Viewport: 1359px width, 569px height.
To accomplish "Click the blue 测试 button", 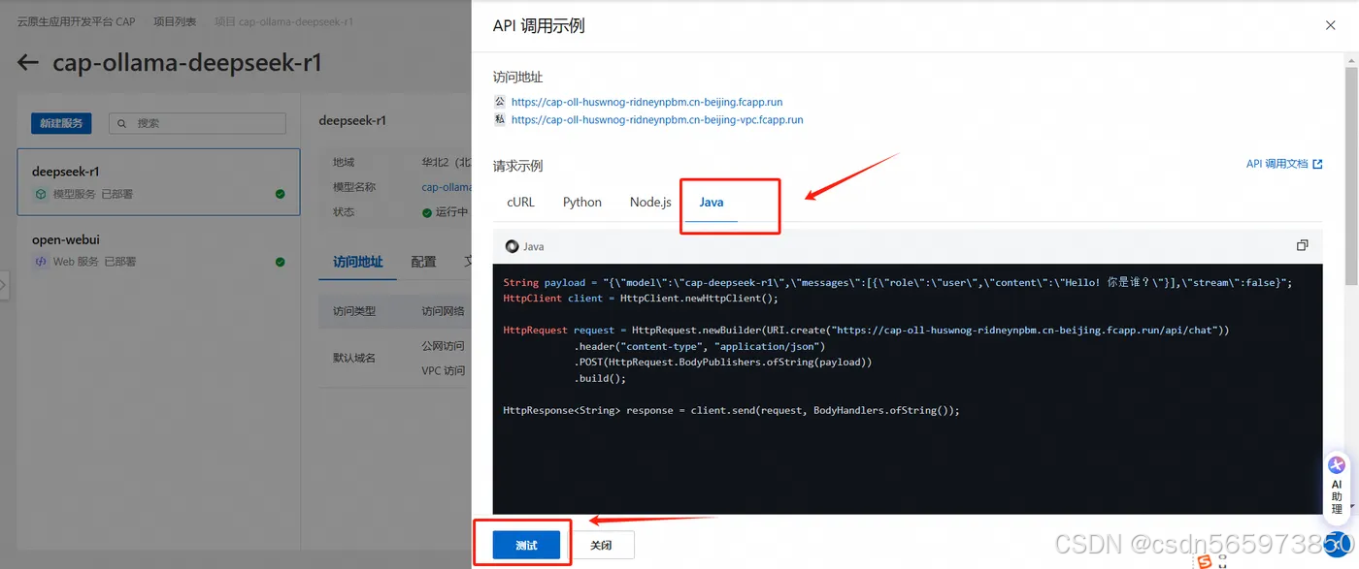I will [527, 545].
